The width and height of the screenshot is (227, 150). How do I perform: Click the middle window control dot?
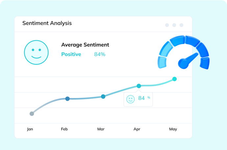(174, 25)
